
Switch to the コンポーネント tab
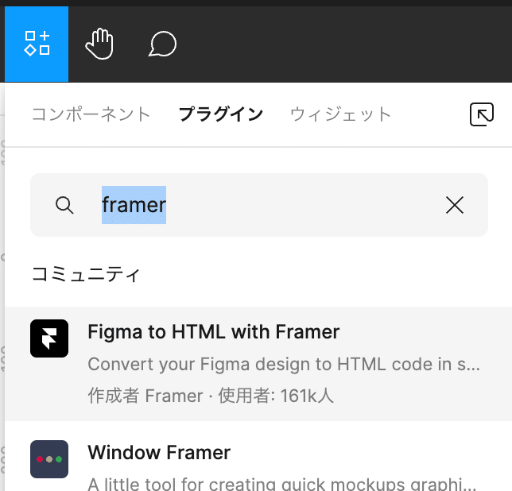point(91,114)
